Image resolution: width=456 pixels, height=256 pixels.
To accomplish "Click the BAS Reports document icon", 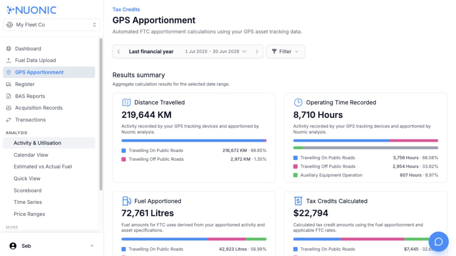I will (x=9, y=96).
